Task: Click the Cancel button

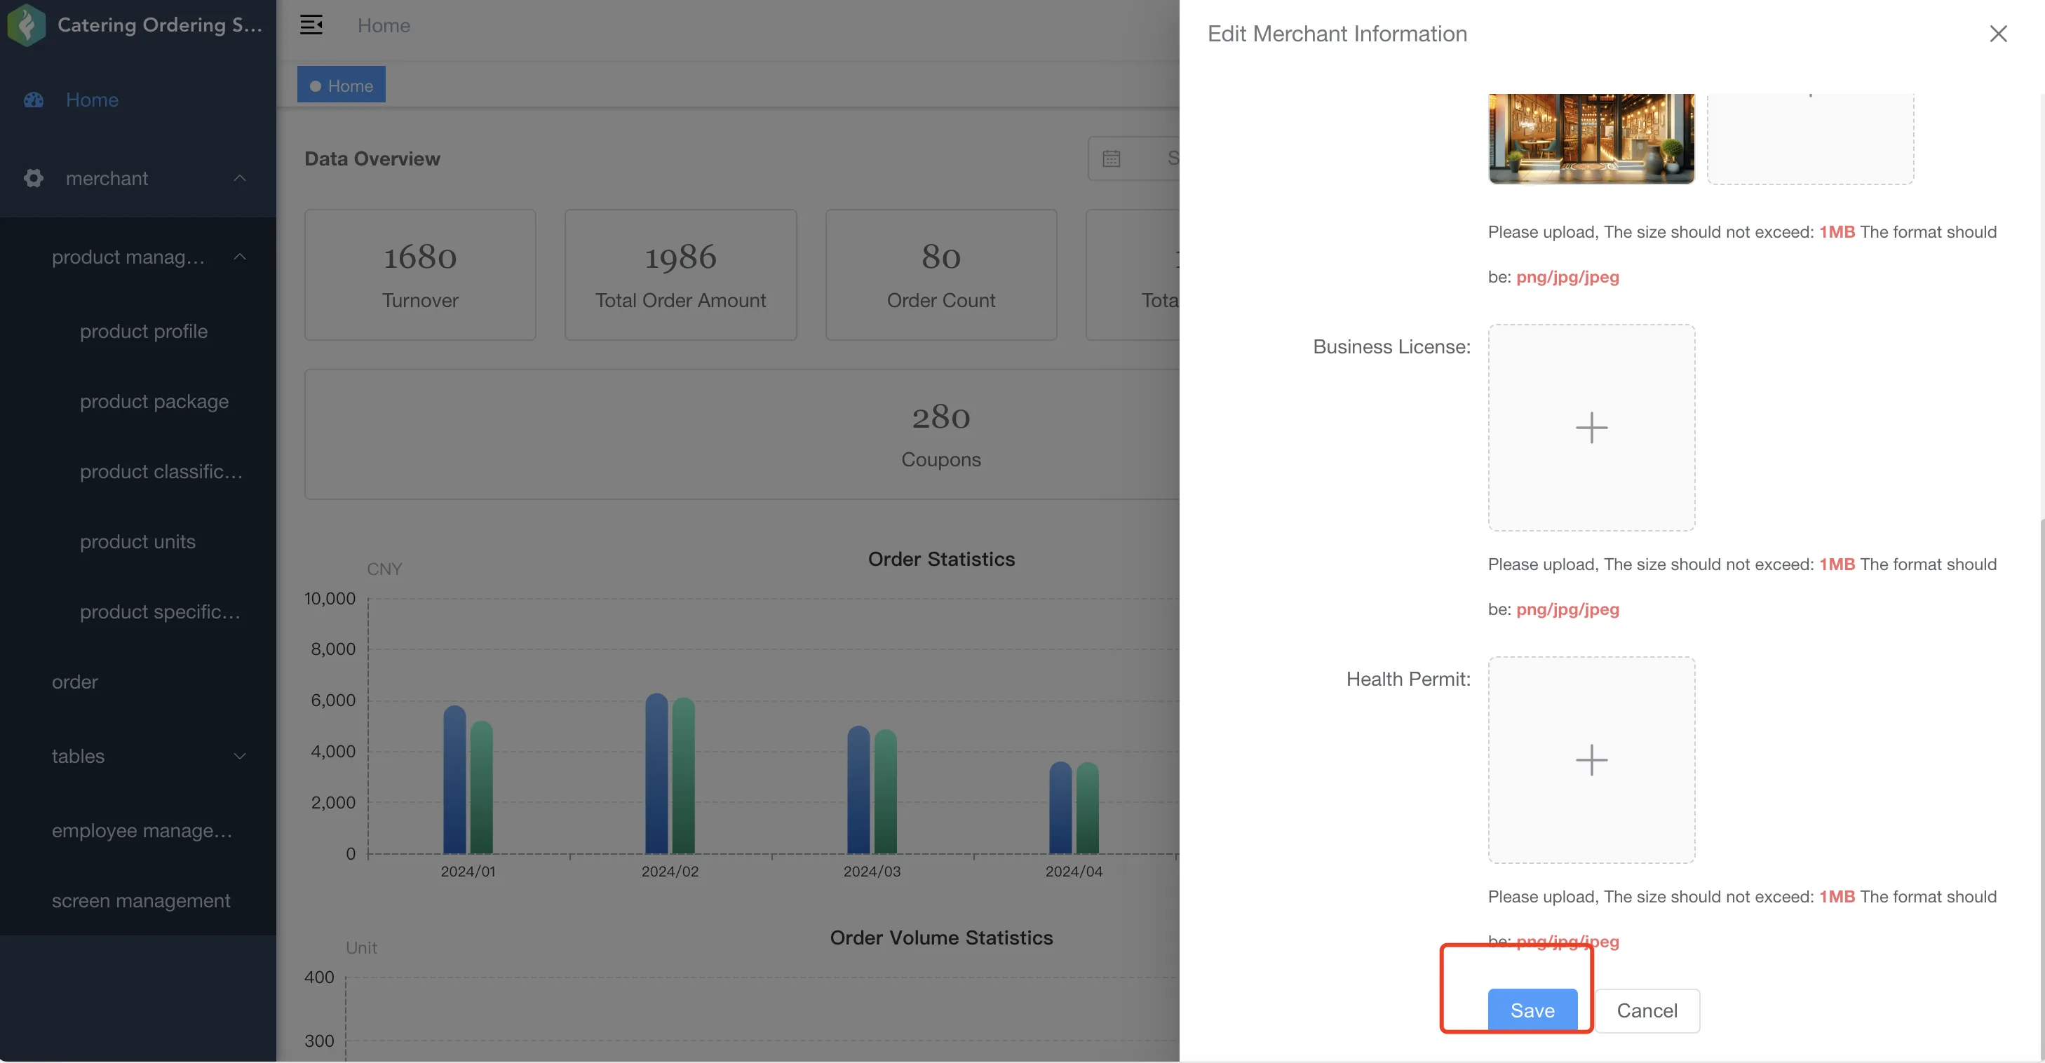Action: 1647,1010
